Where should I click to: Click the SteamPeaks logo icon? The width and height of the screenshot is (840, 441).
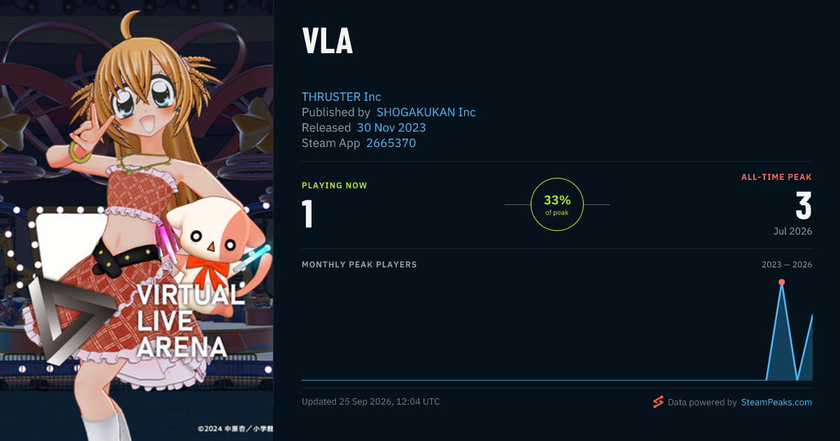(x=658, y=402)
